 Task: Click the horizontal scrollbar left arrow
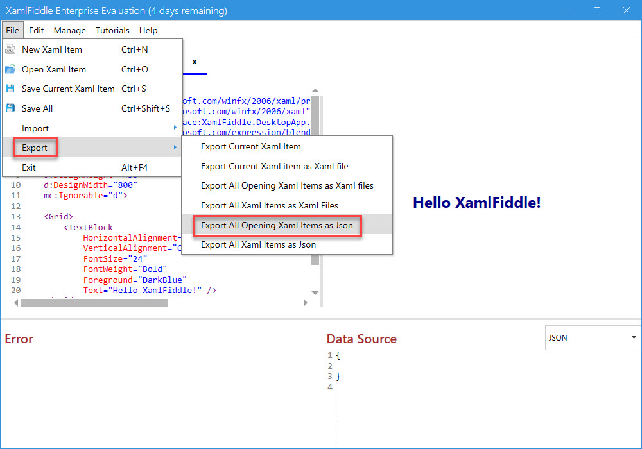[16, 303]
